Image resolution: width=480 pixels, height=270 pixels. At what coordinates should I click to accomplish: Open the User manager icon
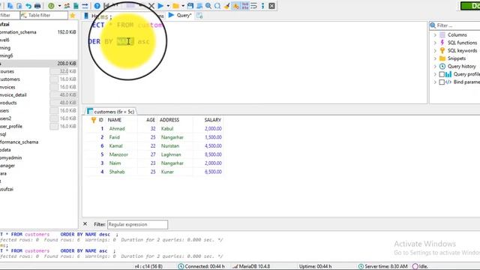tap(67, 6)
